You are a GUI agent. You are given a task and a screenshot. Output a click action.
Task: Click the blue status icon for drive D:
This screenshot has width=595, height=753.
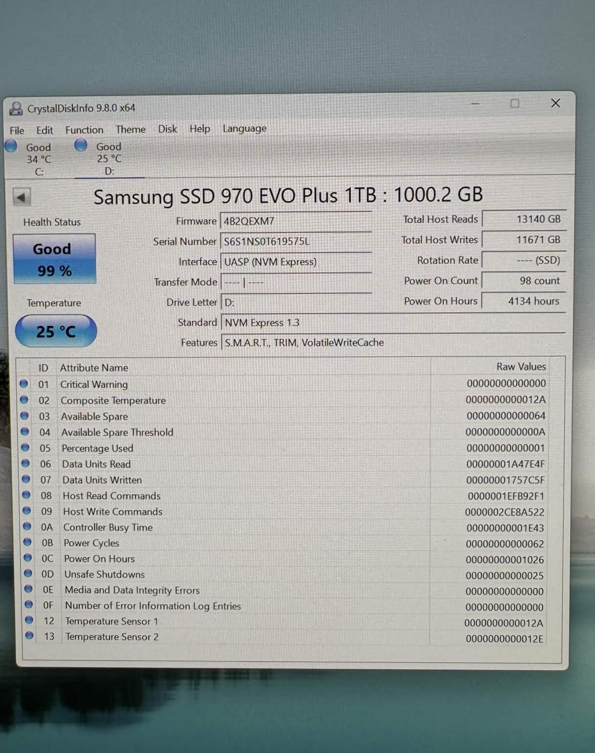pyautogui.click(x=81, y=145)
